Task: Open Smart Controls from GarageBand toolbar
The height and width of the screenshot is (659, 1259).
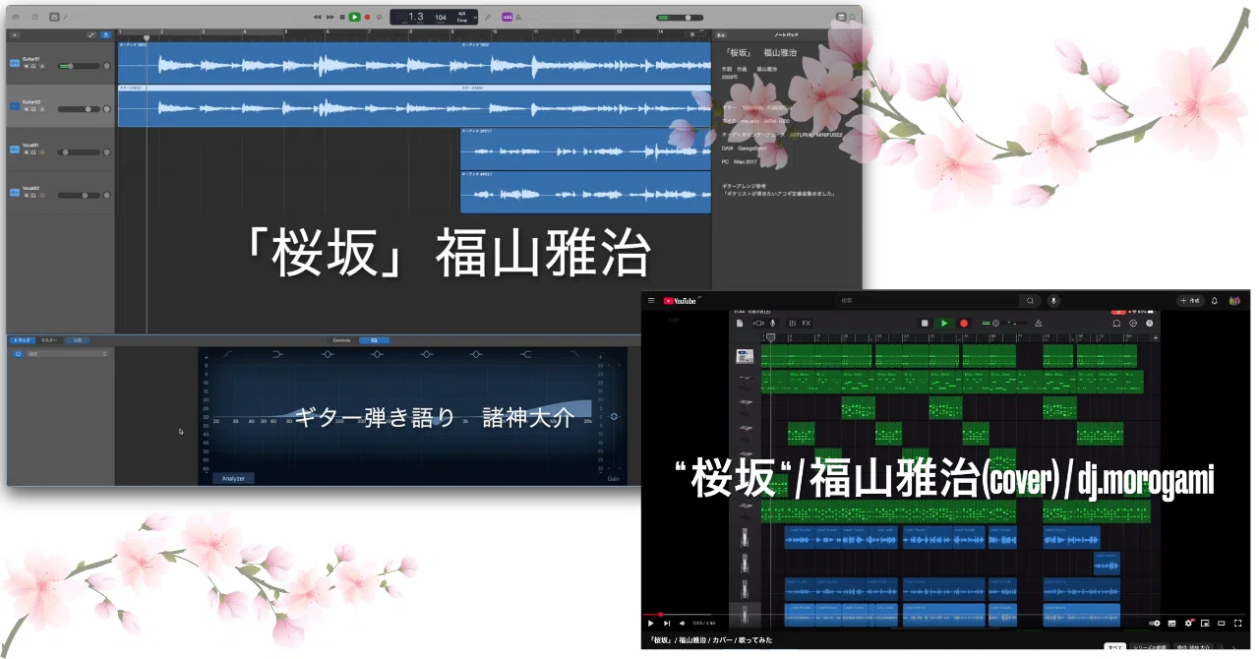Action: click(x=54, y=17)
